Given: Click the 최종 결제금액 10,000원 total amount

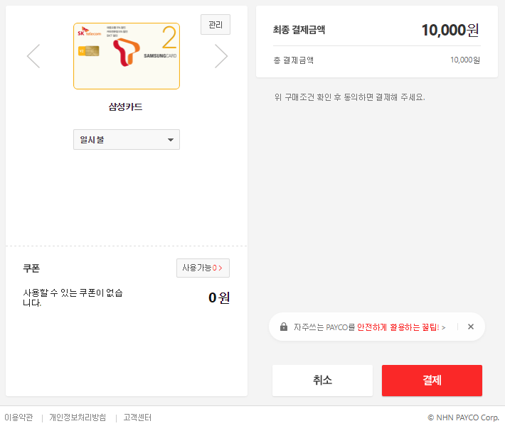Looking at the screenshot, I should point(450,30).
